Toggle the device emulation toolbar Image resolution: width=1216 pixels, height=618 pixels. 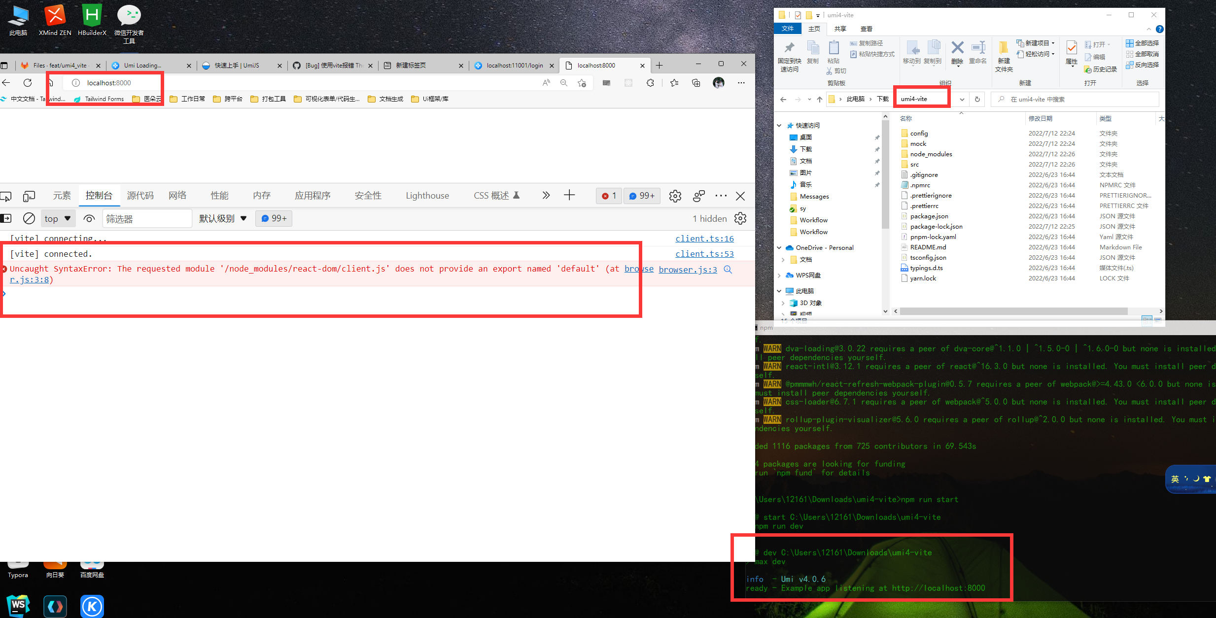(x=28, y=196)
